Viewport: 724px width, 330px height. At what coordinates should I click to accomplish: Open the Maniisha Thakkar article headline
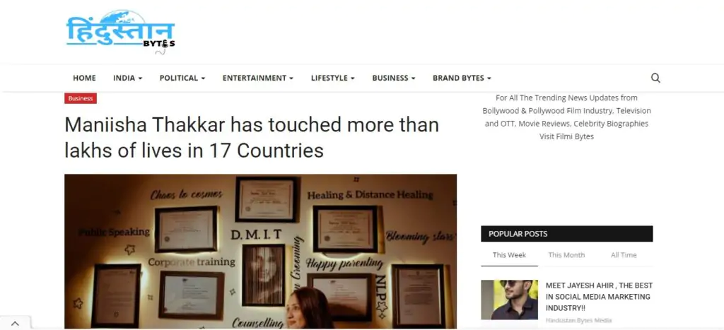(252, 138)
